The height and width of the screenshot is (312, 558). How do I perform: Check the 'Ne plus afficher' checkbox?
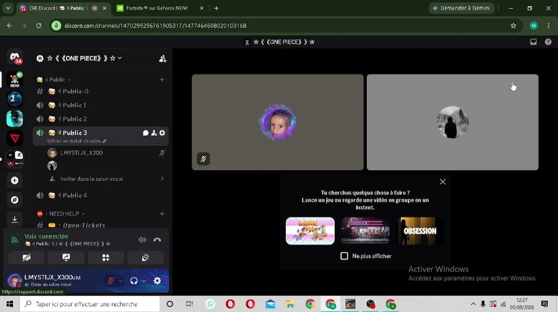coord(344,256)
